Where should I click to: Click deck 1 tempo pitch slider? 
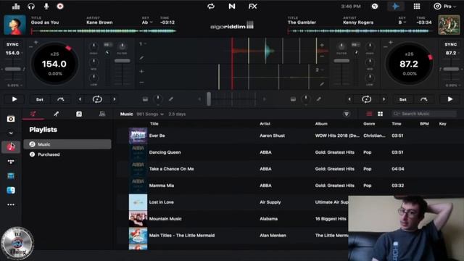click(x=13, y=69)
